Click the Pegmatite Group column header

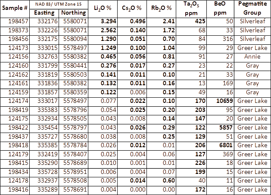252,8
